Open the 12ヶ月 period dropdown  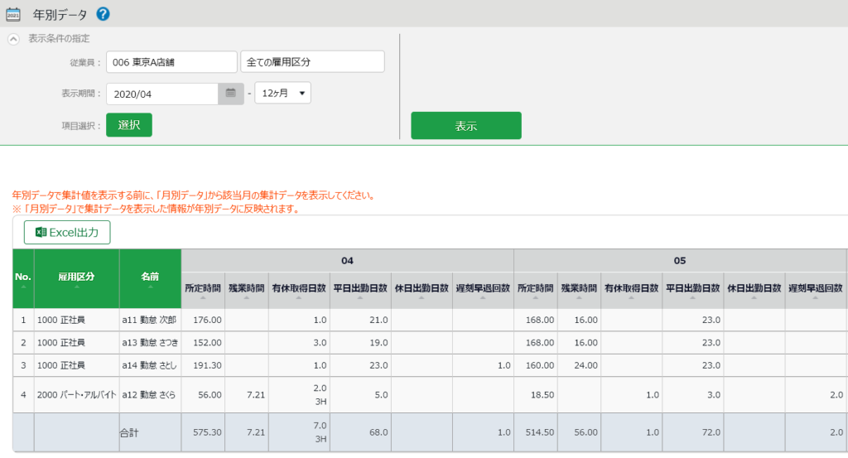pos(282,94)
